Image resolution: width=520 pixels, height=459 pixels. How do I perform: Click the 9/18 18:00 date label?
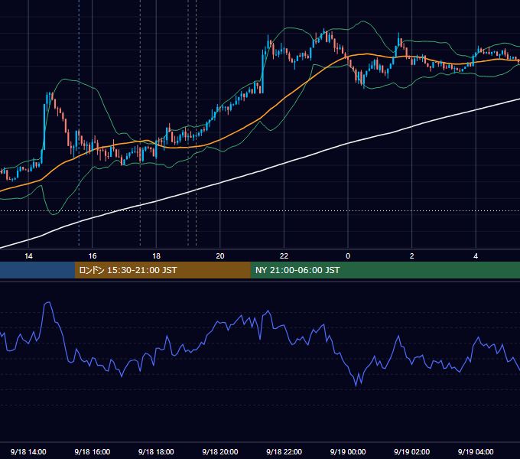tap(156, 451)
